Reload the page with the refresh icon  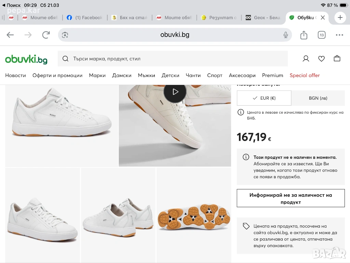[46, 35]
